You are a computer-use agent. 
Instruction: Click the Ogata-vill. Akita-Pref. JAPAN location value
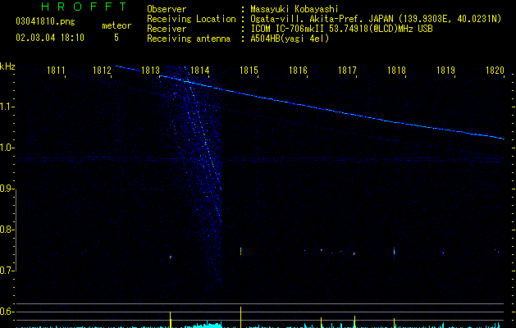pos(376,19)
